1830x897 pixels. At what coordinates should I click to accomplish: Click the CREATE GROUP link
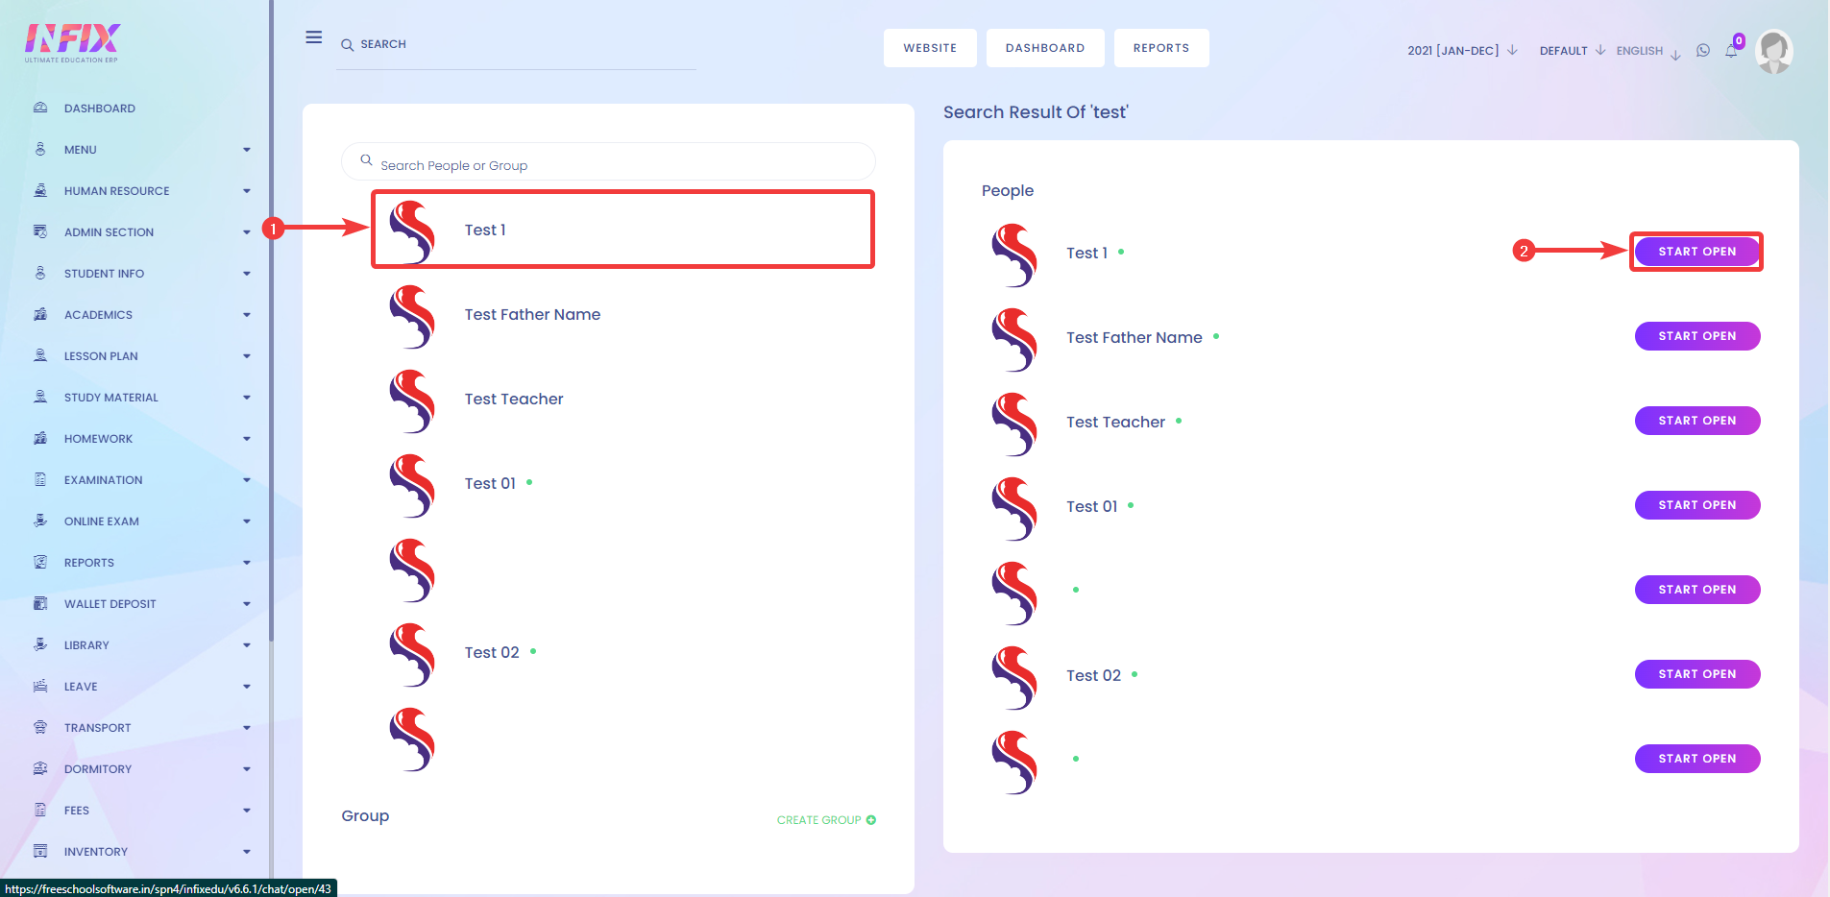[824, 819]
